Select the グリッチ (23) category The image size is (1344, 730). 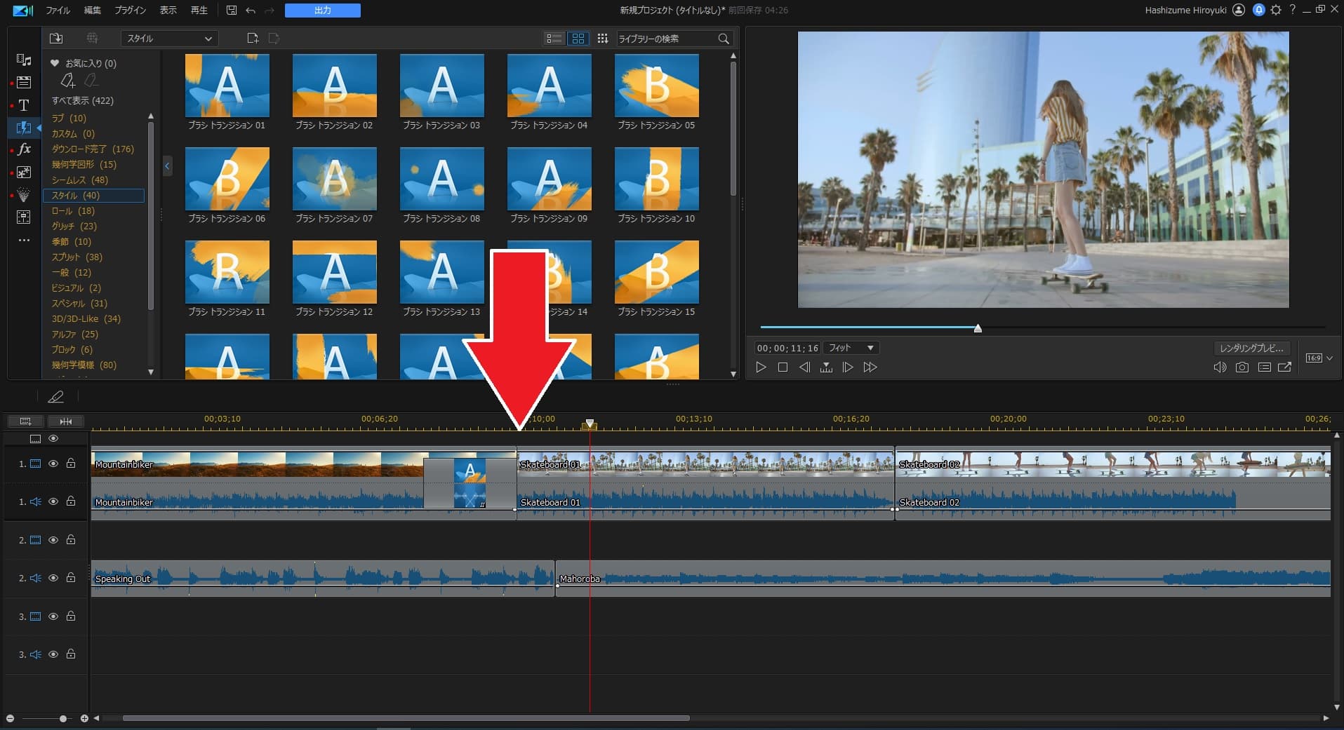click(x=74, y=226)
